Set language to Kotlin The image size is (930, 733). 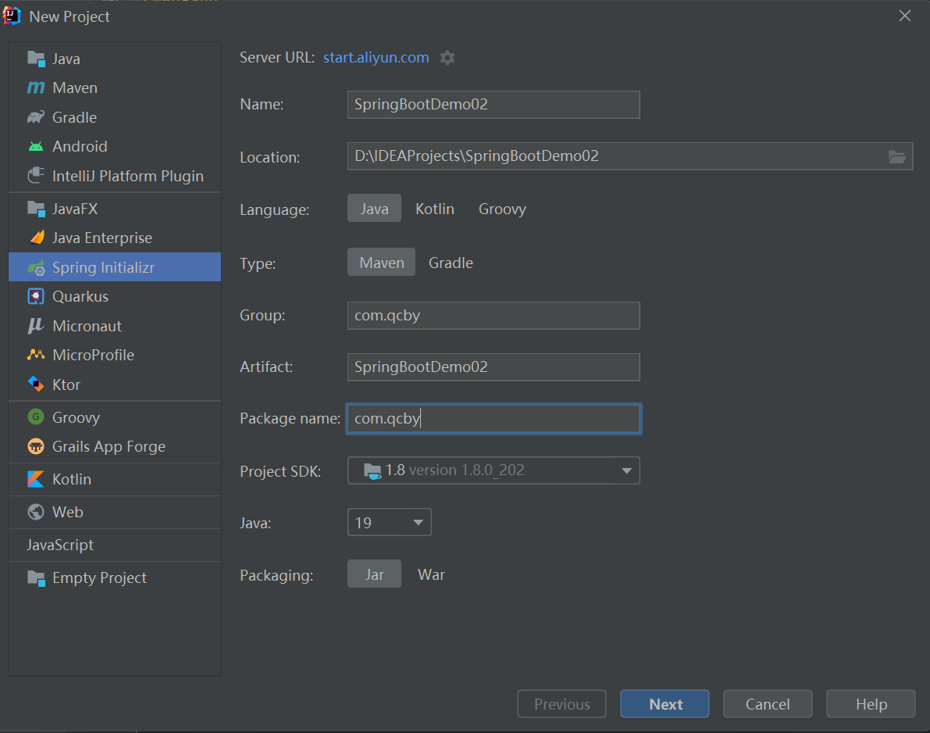[435, 209]
